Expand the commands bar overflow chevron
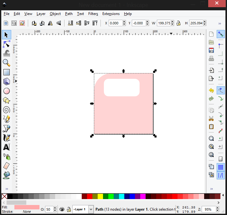Image resolution: width=227 pixels, height=215 pixels. (212, 189)
